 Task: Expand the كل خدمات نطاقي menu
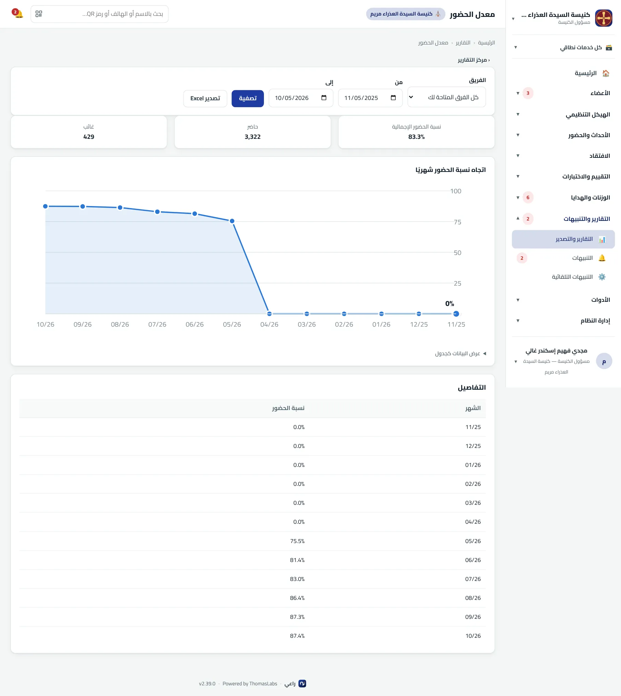(564, 47)
